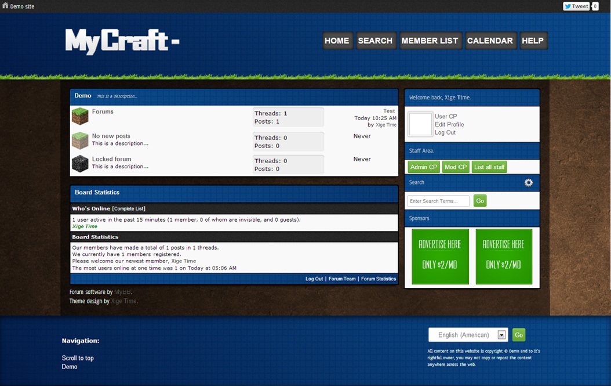The width and height of the screenshot is (611, 386).
Task: Open the Mod CP button
Action: click(456, 167)
